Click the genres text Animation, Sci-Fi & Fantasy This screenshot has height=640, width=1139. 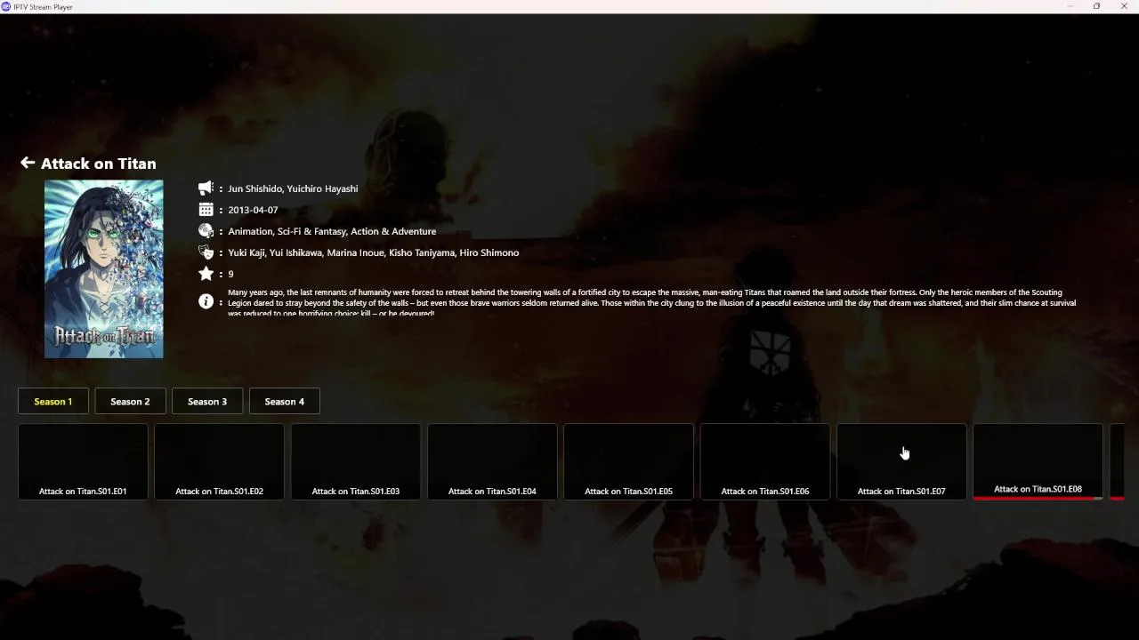click(x=332, y=231)
